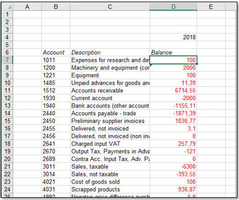This screenshot has height=200, width=239.
Task: Click the cell containing 2018
Action: point(173,37)
